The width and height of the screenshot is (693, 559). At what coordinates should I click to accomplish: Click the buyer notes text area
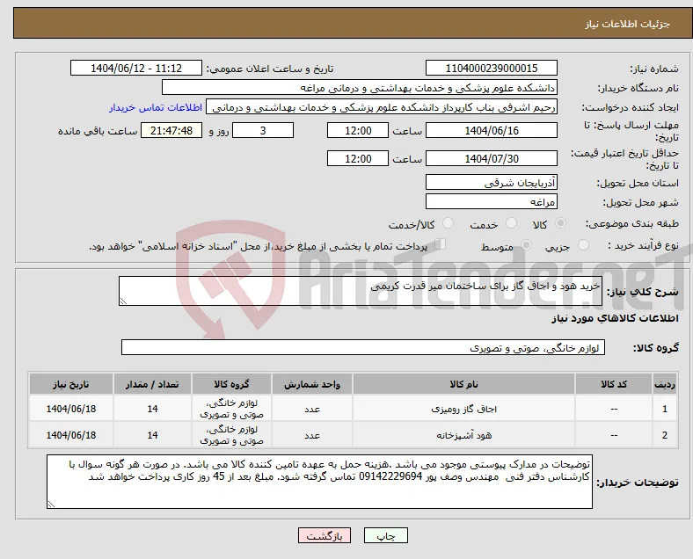coord(319,482)
